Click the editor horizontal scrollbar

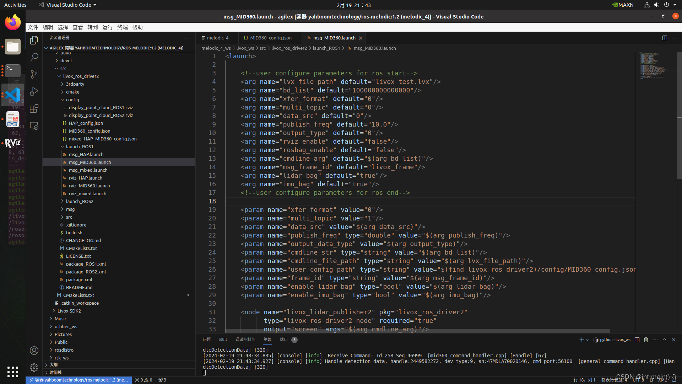tap(417, 331)
